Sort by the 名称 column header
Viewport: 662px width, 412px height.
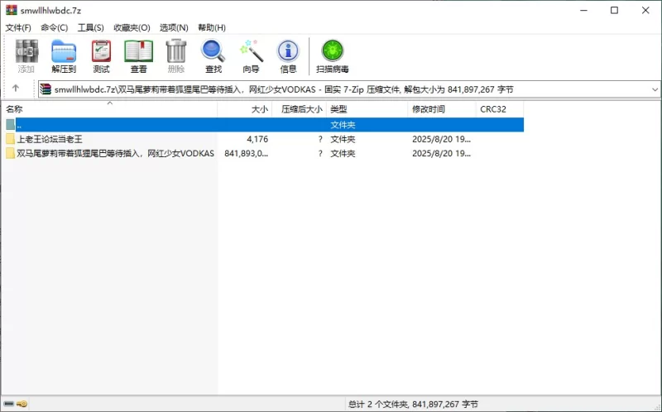coord(110,109)
